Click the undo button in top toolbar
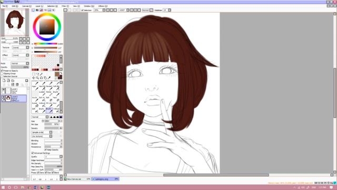Image resolution: width=337 pixels, height=190 pixels. tap(65, 10)
